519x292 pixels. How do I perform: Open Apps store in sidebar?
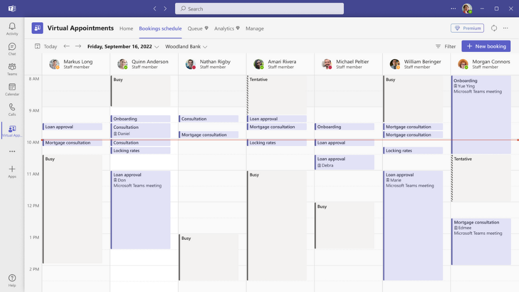(12, 171)
